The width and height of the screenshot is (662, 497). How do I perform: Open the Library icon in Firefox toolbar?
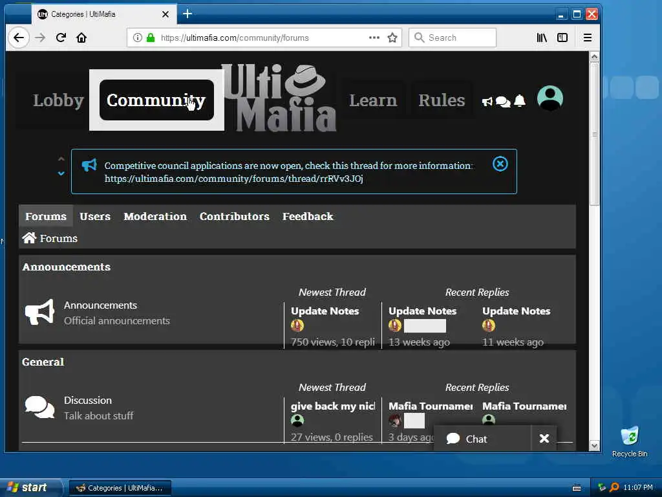point(542,38)
